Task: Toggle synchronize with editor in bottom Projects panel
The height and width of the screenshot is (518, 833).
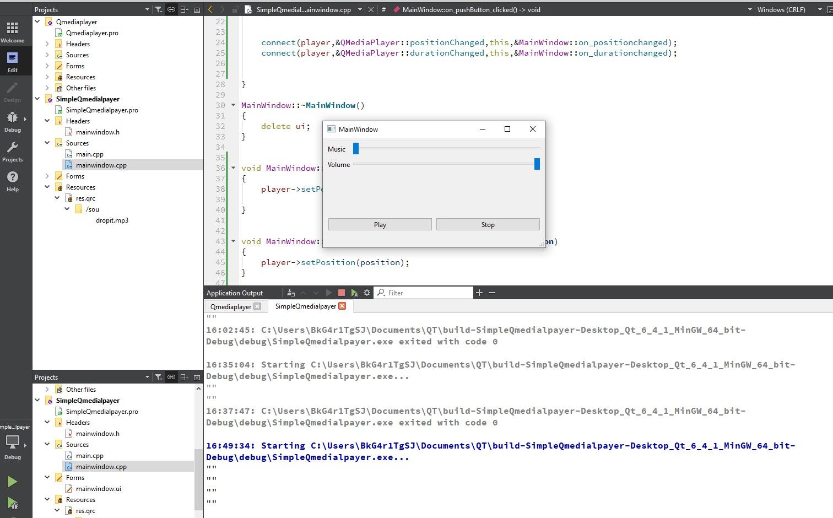Action: pos(171,377)
